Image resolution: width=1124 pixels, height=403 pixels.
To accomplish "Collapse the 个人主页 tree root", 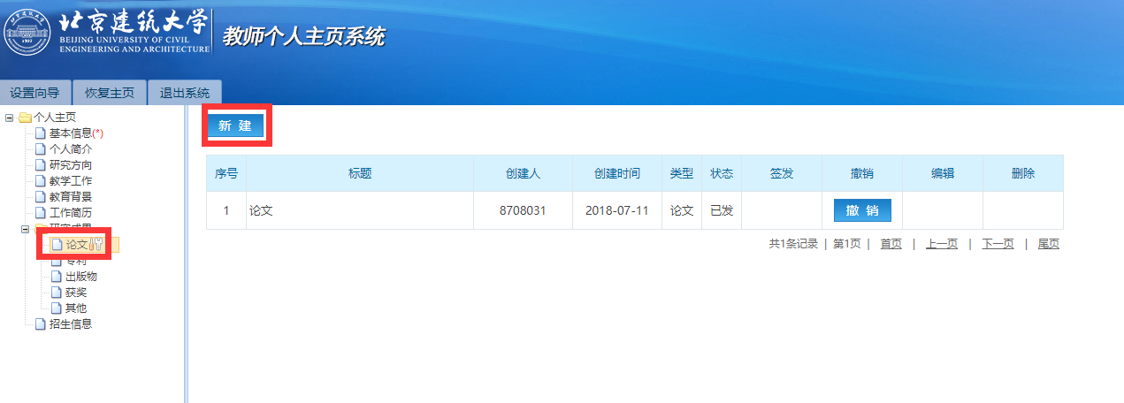I will click(9, 118).
